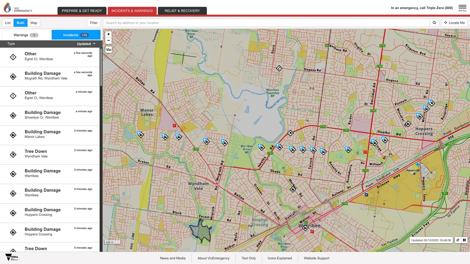
Task: Open the INCIDENTS & WARNINGS tab
Action: click(132, 11)
